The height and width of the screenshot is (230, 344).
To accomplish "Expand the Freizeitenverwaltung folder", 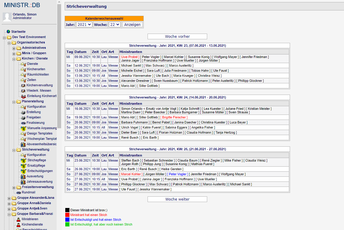I will tap(14, 188).
